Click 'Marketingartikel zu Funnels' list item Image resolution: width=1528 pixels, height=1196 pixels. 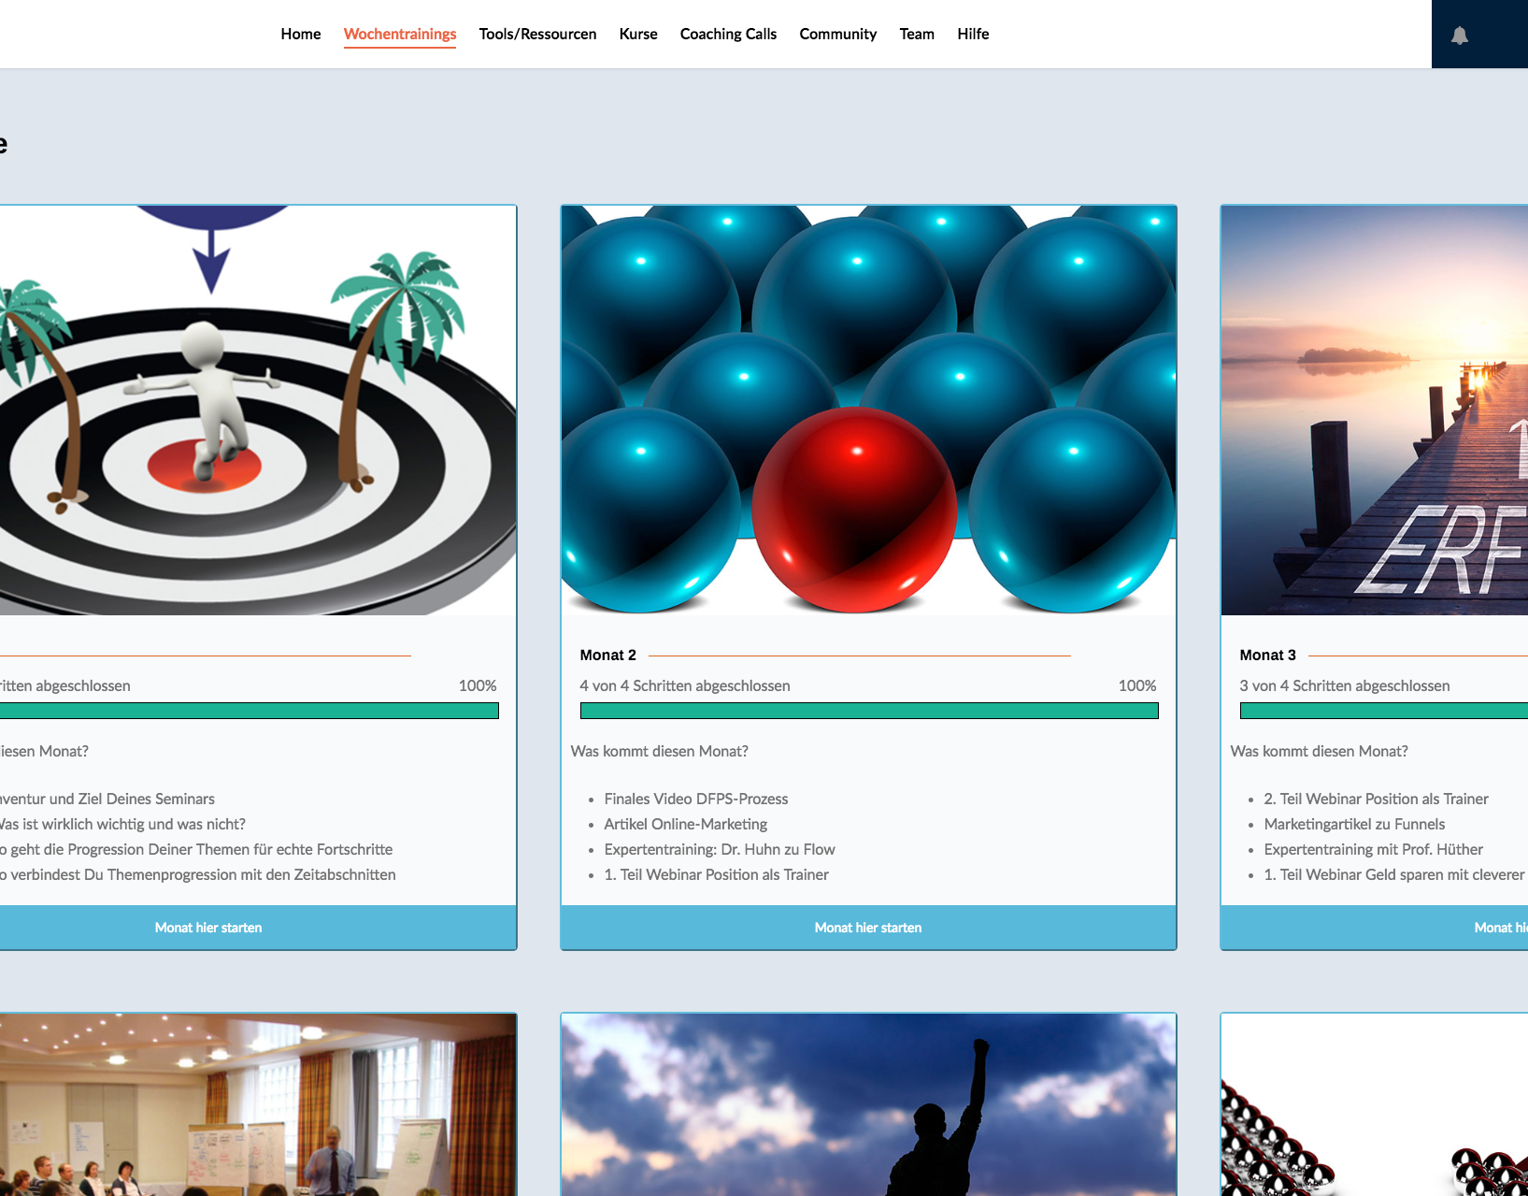click(x=1355, y=824)
